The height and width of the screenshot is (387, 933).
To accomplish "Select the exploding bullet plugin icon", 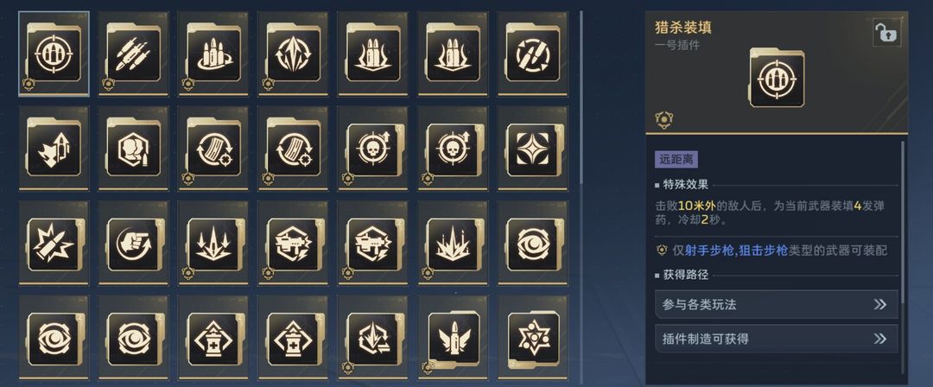I will [x=54, y=243].
